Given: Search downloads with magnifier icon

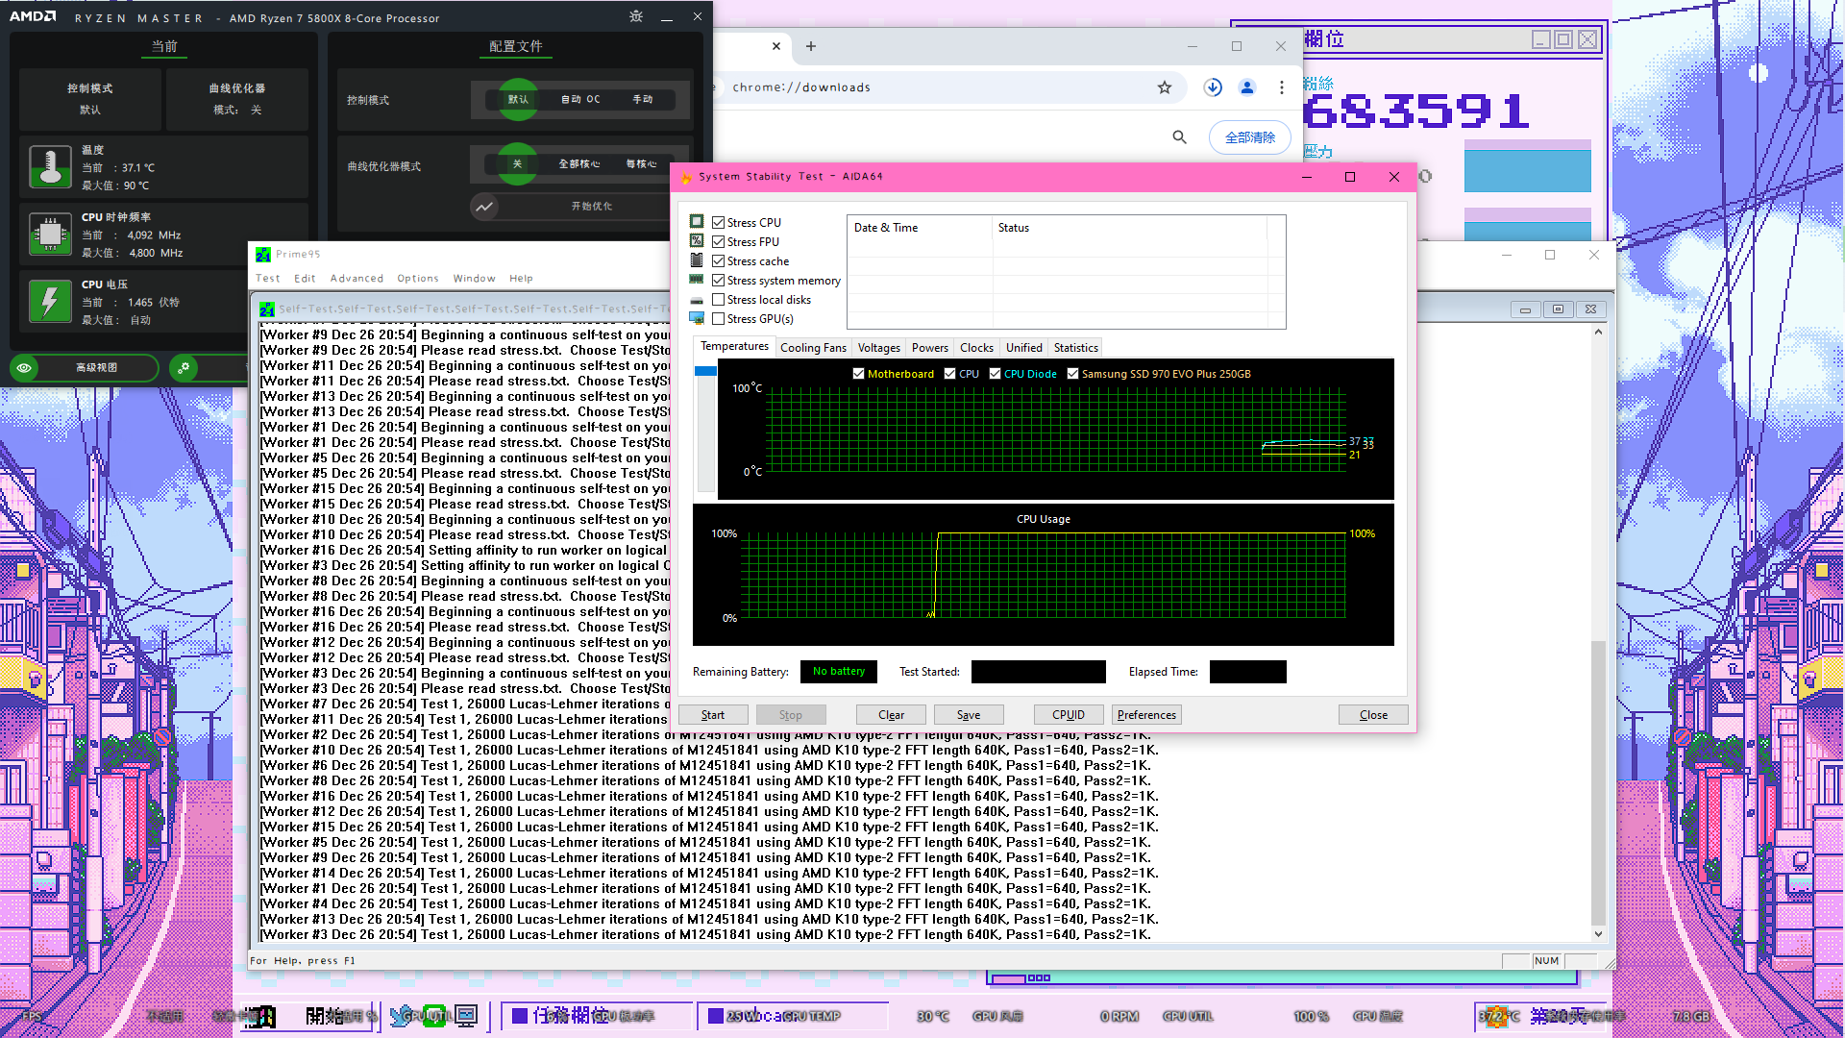Looking at the screenshot, I should click(1179, 137).
